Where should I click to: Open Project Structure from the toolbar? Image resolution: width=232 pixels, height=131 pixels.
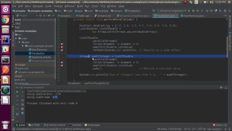pos(225,11)
